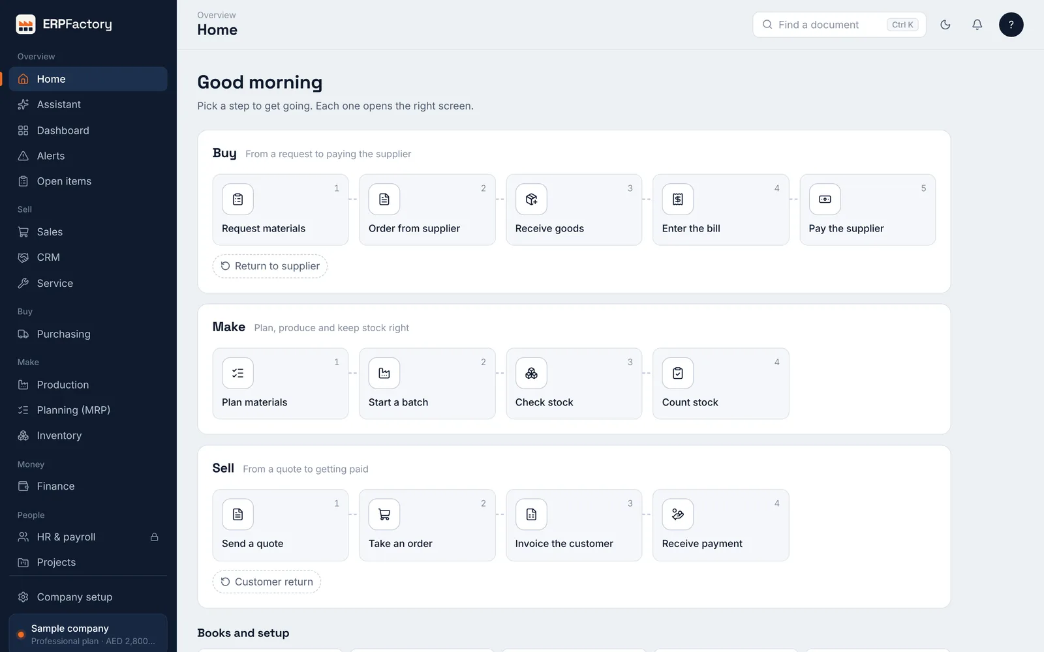Image resolution: width=1044 pixels, height=652 pixels.
Task: Click the HR & payroll lock icon
Action: click(x=155, y=537)
